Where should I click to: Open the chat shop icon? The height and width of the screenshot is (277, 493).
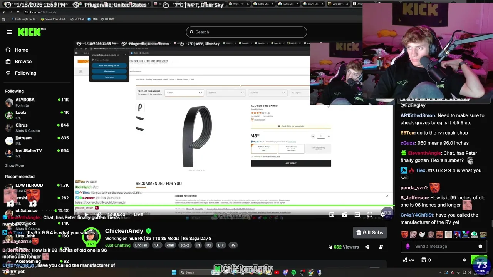424,260
